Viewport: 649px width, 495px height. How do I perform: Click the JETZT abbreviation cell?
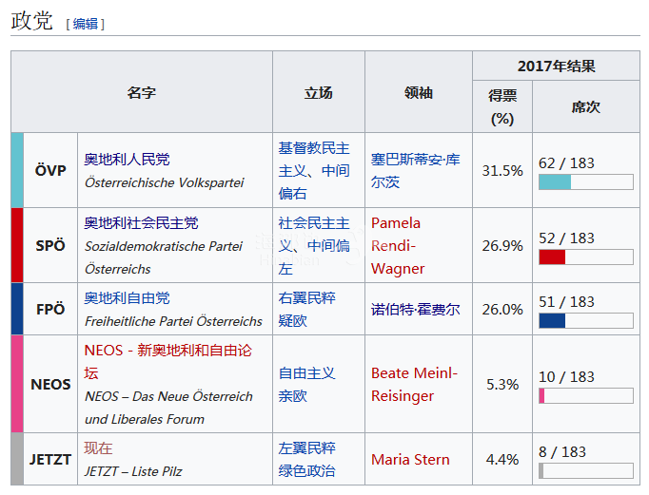point(50,459)
